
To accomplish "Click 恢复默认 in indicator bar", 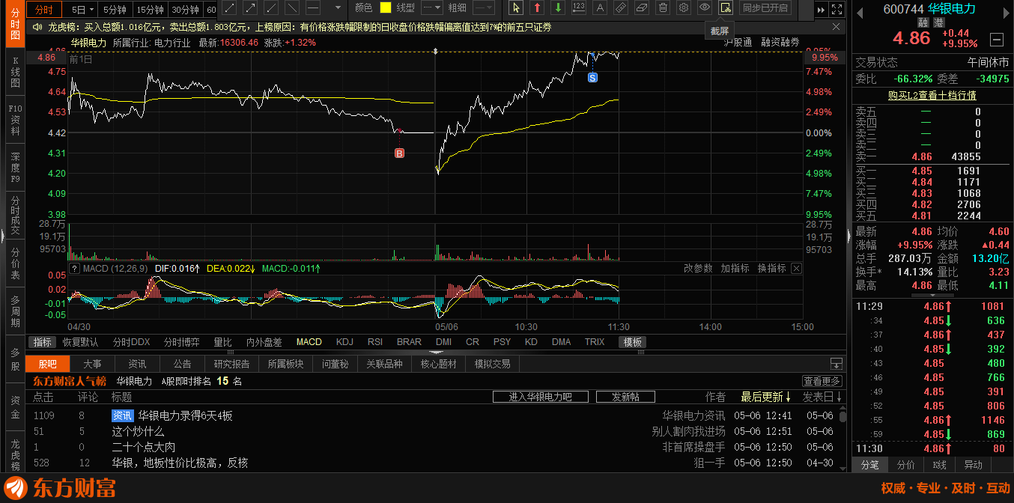I will click(80, 342).
